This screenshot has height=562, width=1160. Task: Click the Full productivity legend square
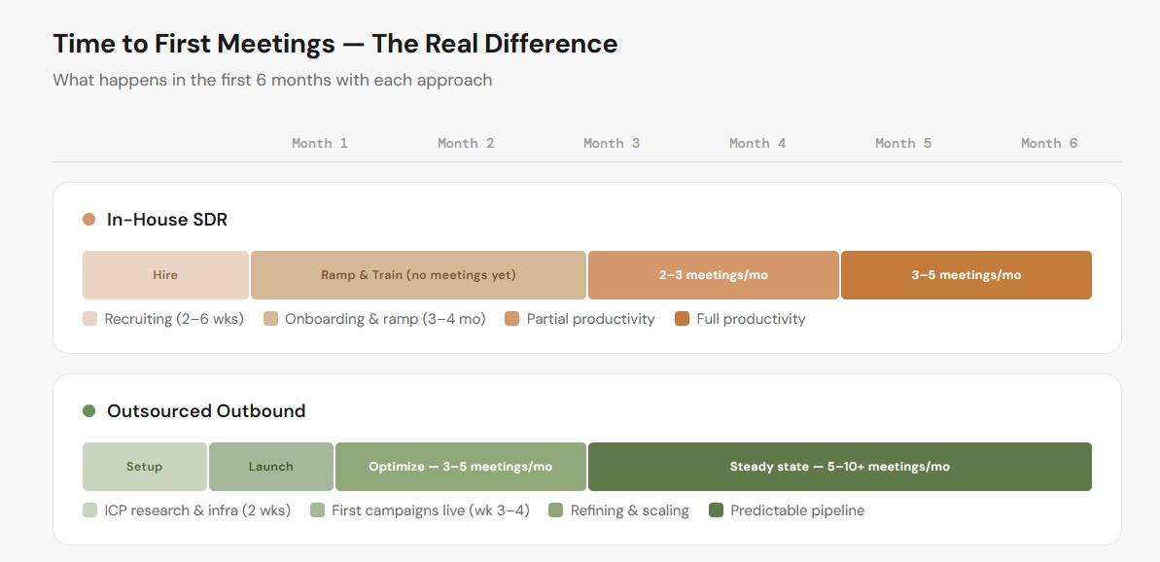[684, 318]
